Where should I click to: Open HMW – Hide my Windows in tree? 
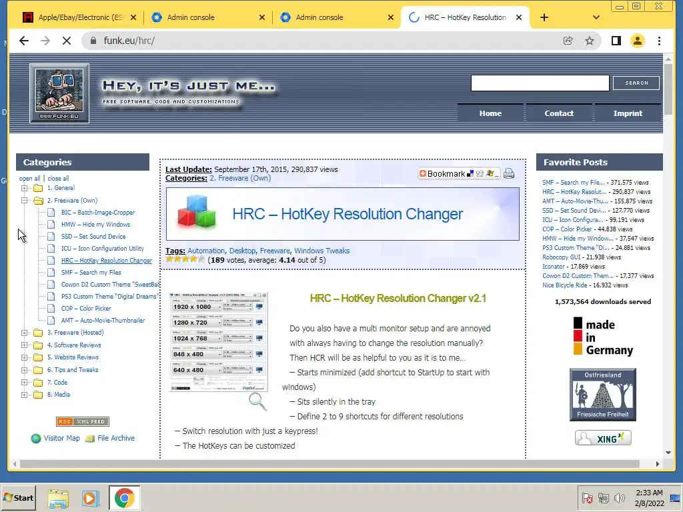(96, 225)
